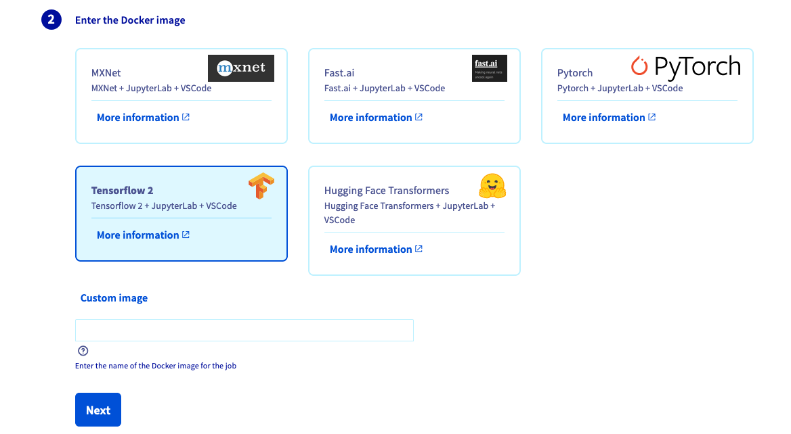Click the Custom image text field
Screen dimensions: 791x434
coord(244,331)
